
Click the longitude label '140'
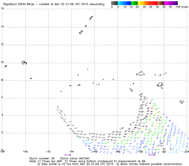pos(25,152)
